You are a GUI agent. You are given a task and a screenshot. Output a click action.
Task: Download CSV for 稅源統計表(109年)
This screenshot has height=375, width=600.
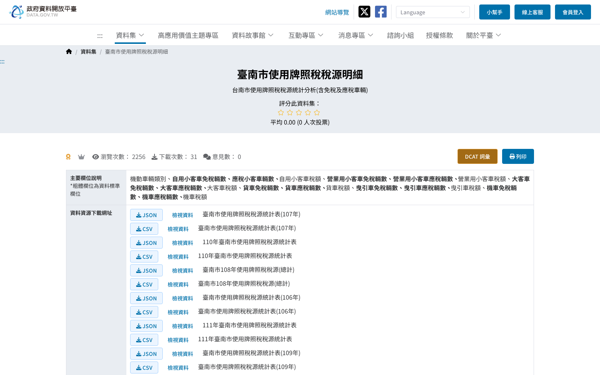pyautogui.click(x=144, y=367)
